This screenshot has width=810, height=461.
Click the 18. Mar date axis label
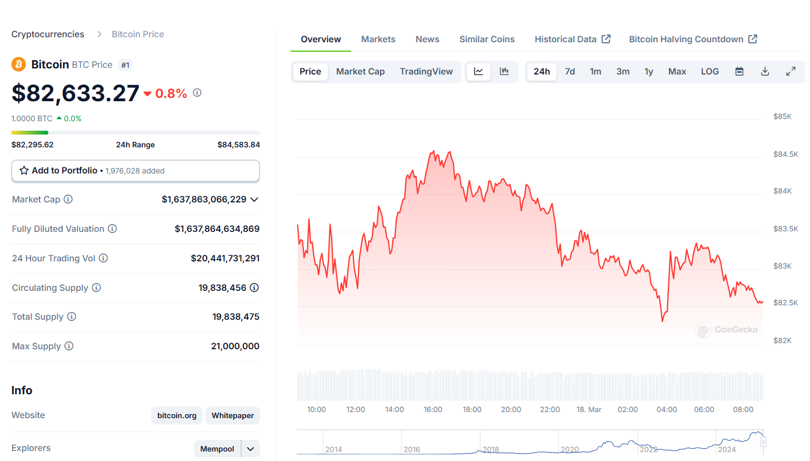[x=589, y=409]
